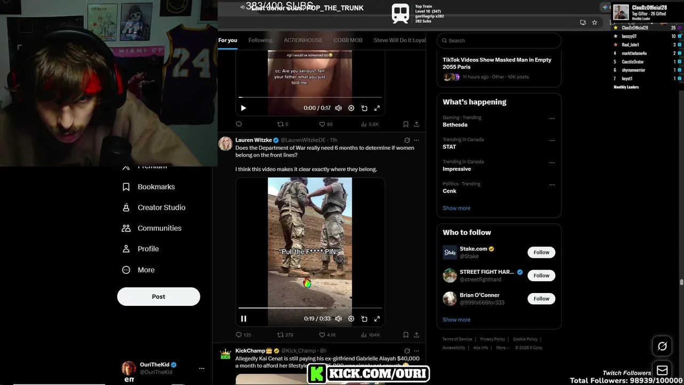Like the Lauren Witzke post with 4.1K likes
Image resolution: width=684 pixels, height=385 pixels.
(327, 335)
